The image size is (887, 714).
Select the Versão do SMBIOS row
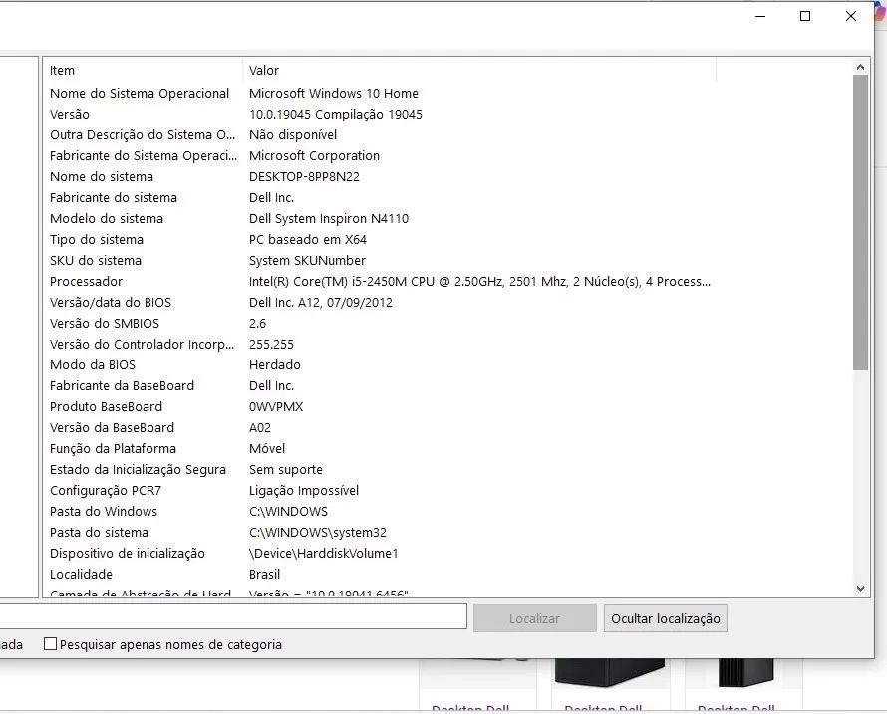click(x=379, y=323)
